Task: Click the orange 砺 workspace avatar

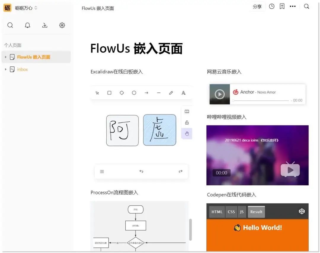Action: click(x=7, y=8)
